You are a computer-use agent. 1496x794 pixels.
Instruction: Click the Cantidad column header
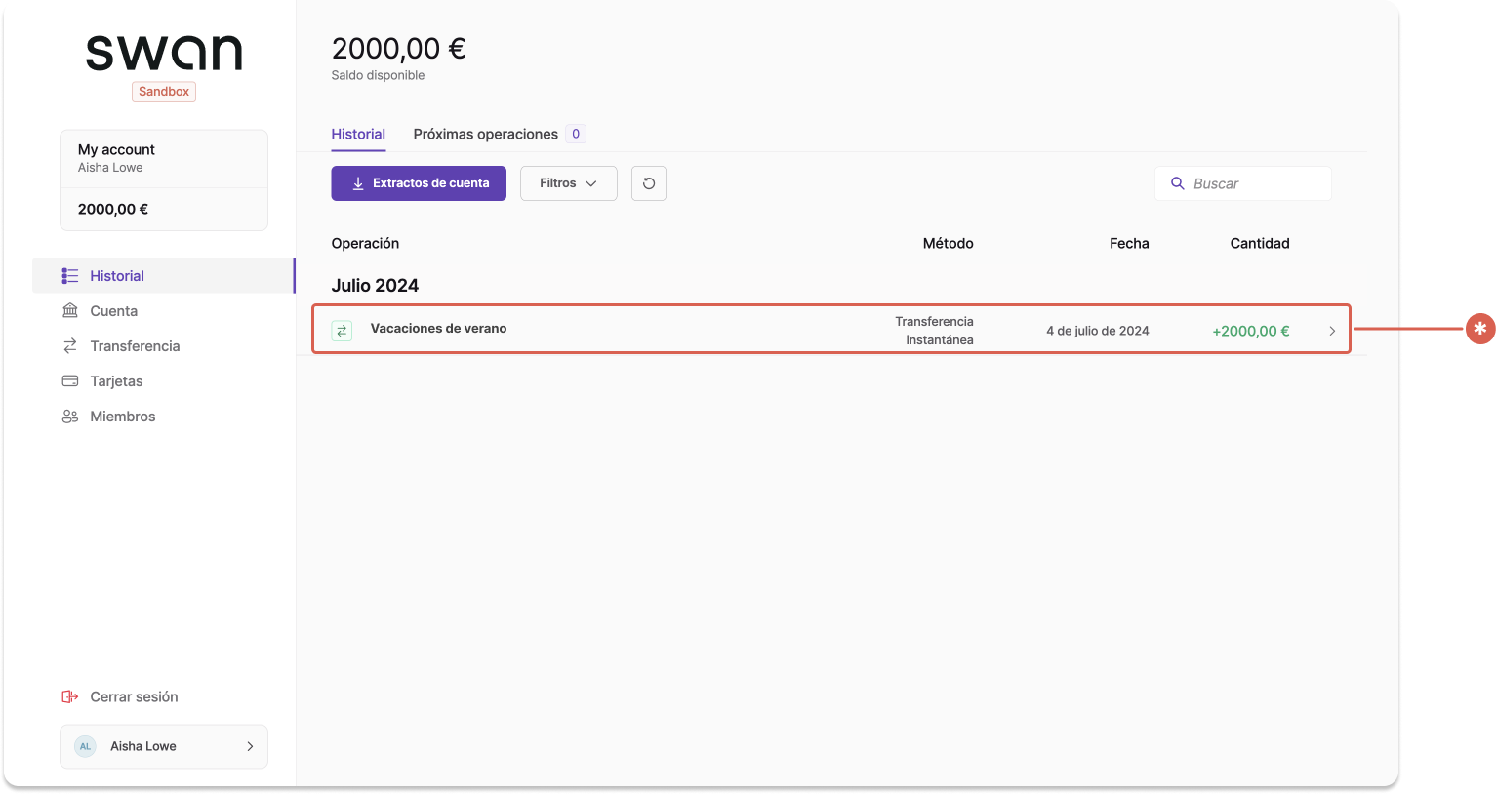pyautogui.click(x=1260, y=243)
